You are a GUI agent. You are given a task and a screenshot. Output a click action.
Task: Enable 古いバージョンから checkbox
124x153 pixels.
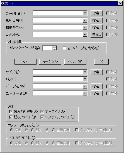tap(64, 48)
